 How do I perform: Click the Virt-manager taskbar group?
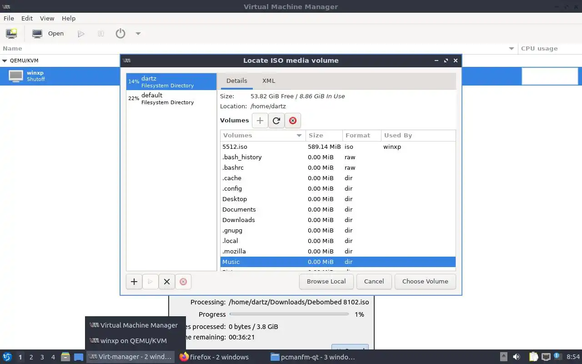[130, 357]
